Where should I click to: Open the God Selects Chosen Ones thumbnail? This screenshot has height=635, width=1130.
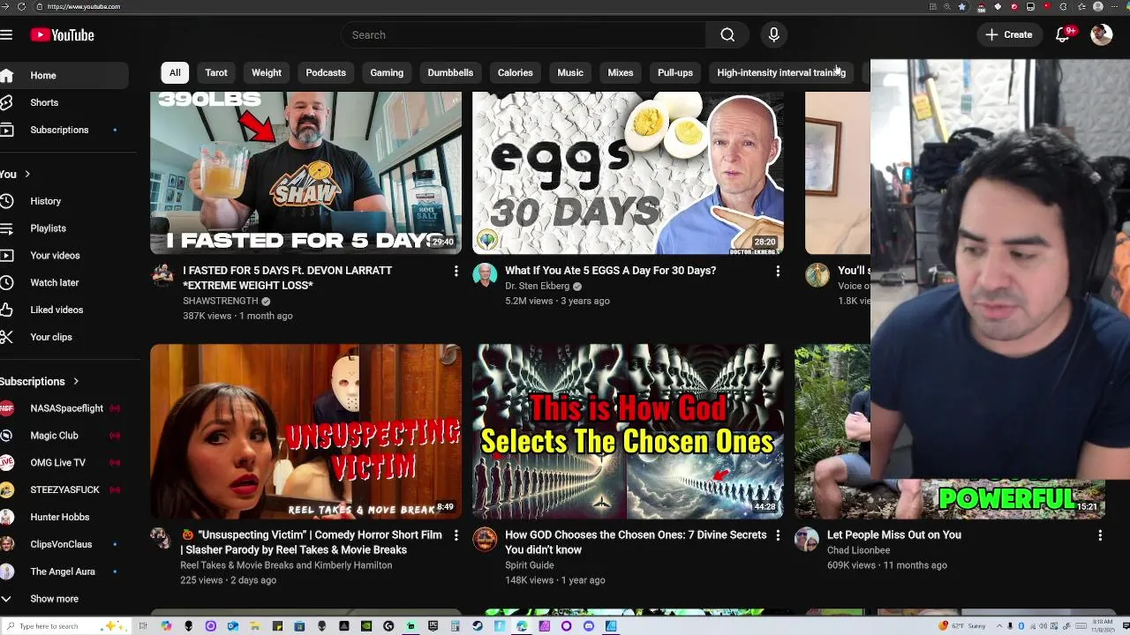628,431
